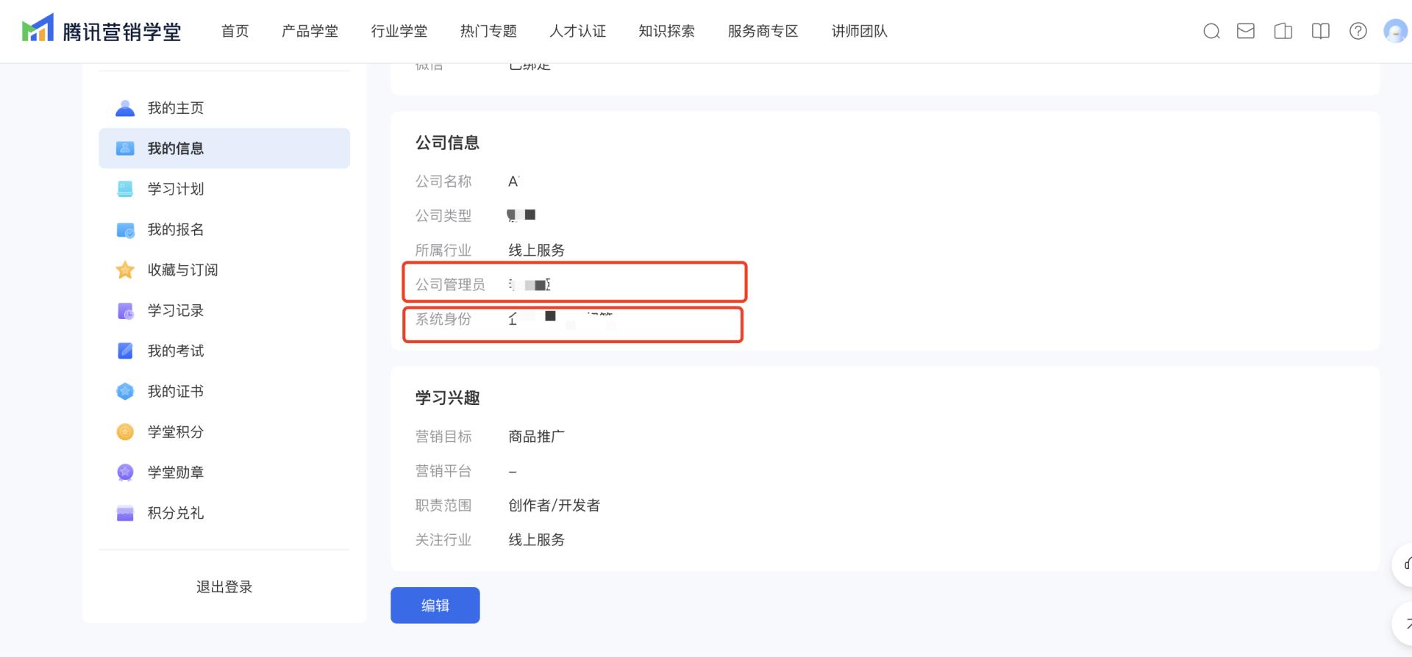Open the 行业学堂 navigation item
Screen dimensions: 1412x657
(x=399, y=31)
